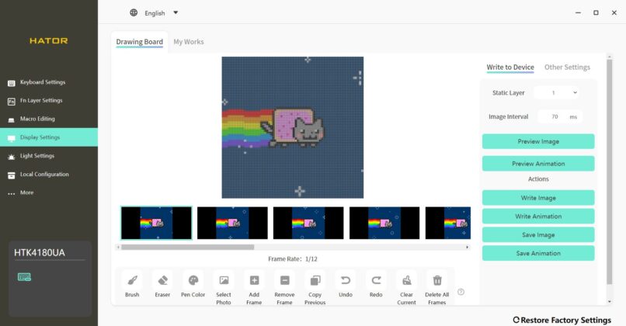Click the Nyan Cat drawing canvas
Image resolution: width=626 pixels, height=326 pixels.
293,127
